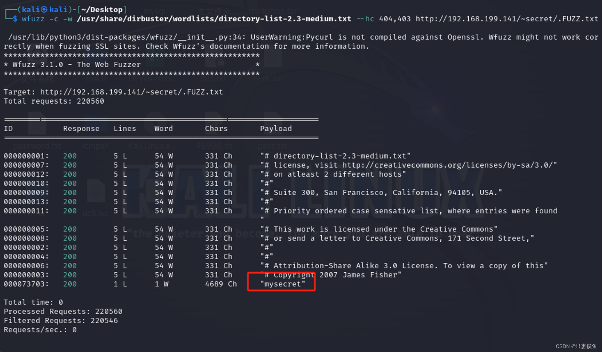Click the '5 L' value in row 000000006
The width and height of the screenshot is (602, 352).
click(120, 266)
